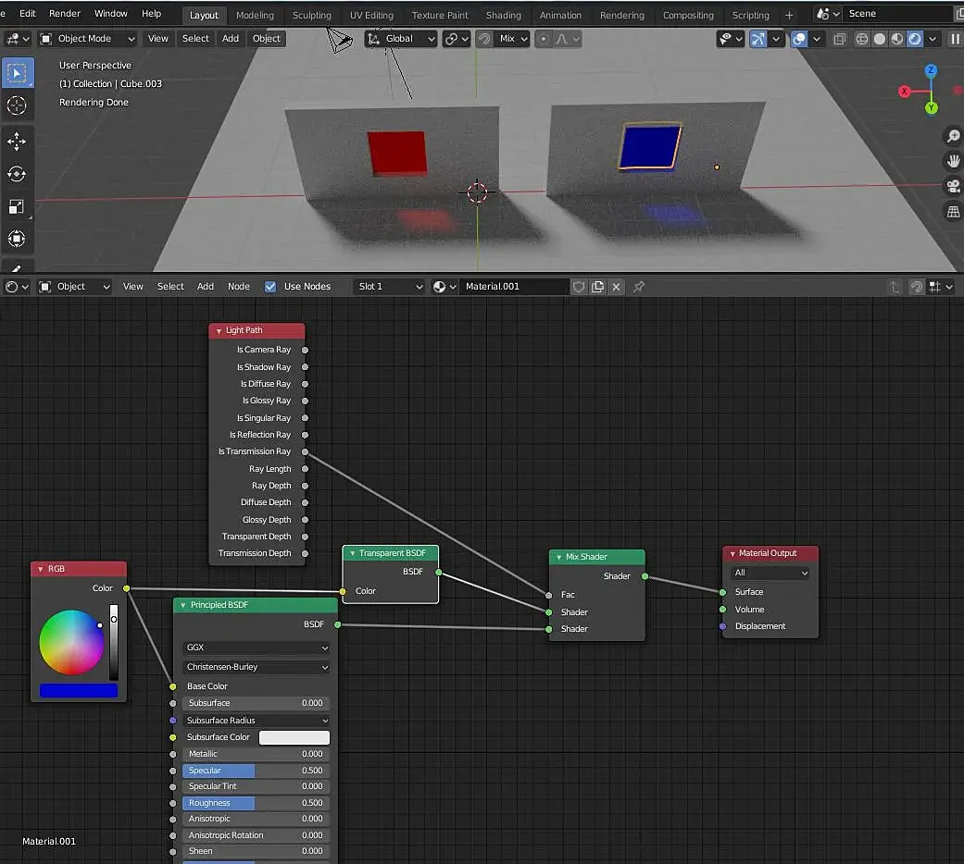Select the Transform tool
Screen dimensions: 964x864
tap(17, 239)
